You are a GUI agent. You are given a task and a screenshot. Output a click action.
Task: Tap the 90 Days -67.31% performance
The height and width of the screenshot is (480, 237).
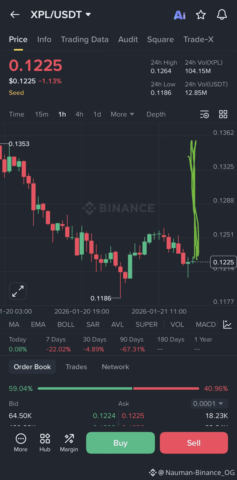(x=132, y=344)
